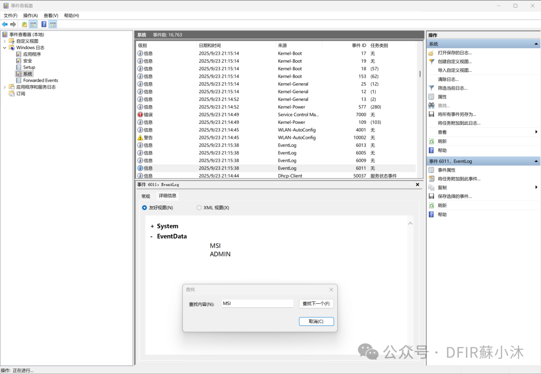Select the 系统 log in tree
Screen dimensions: 541x374
pos(28,74)
